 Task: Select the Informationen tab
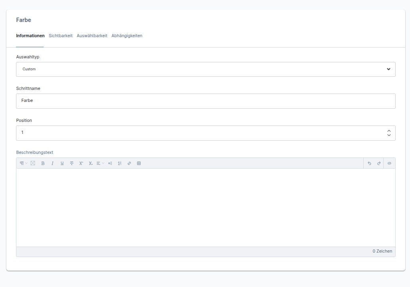[x=30, y=36]
